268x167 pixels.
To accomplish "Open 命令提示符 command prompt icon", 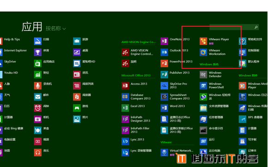I will pos(203,130).
